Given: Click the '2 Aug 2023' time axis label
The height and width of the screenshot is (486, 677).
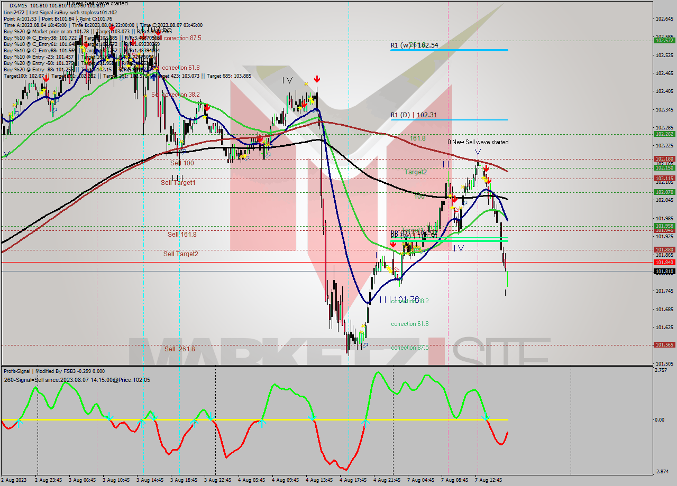Looking at the screenshot, I should [14, 480].
